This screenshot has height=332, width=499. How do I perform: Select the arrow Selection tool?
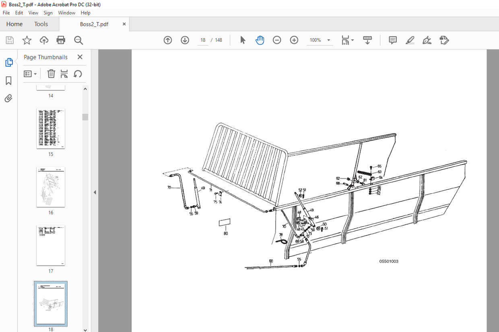(243, 40)
